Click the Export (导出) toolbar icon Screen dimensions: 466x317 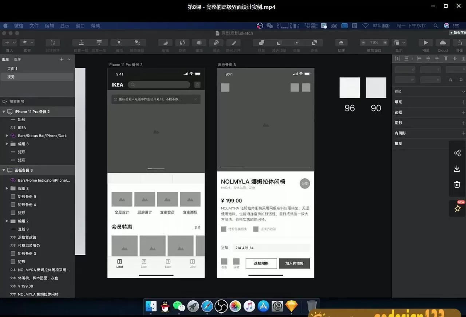459,43
